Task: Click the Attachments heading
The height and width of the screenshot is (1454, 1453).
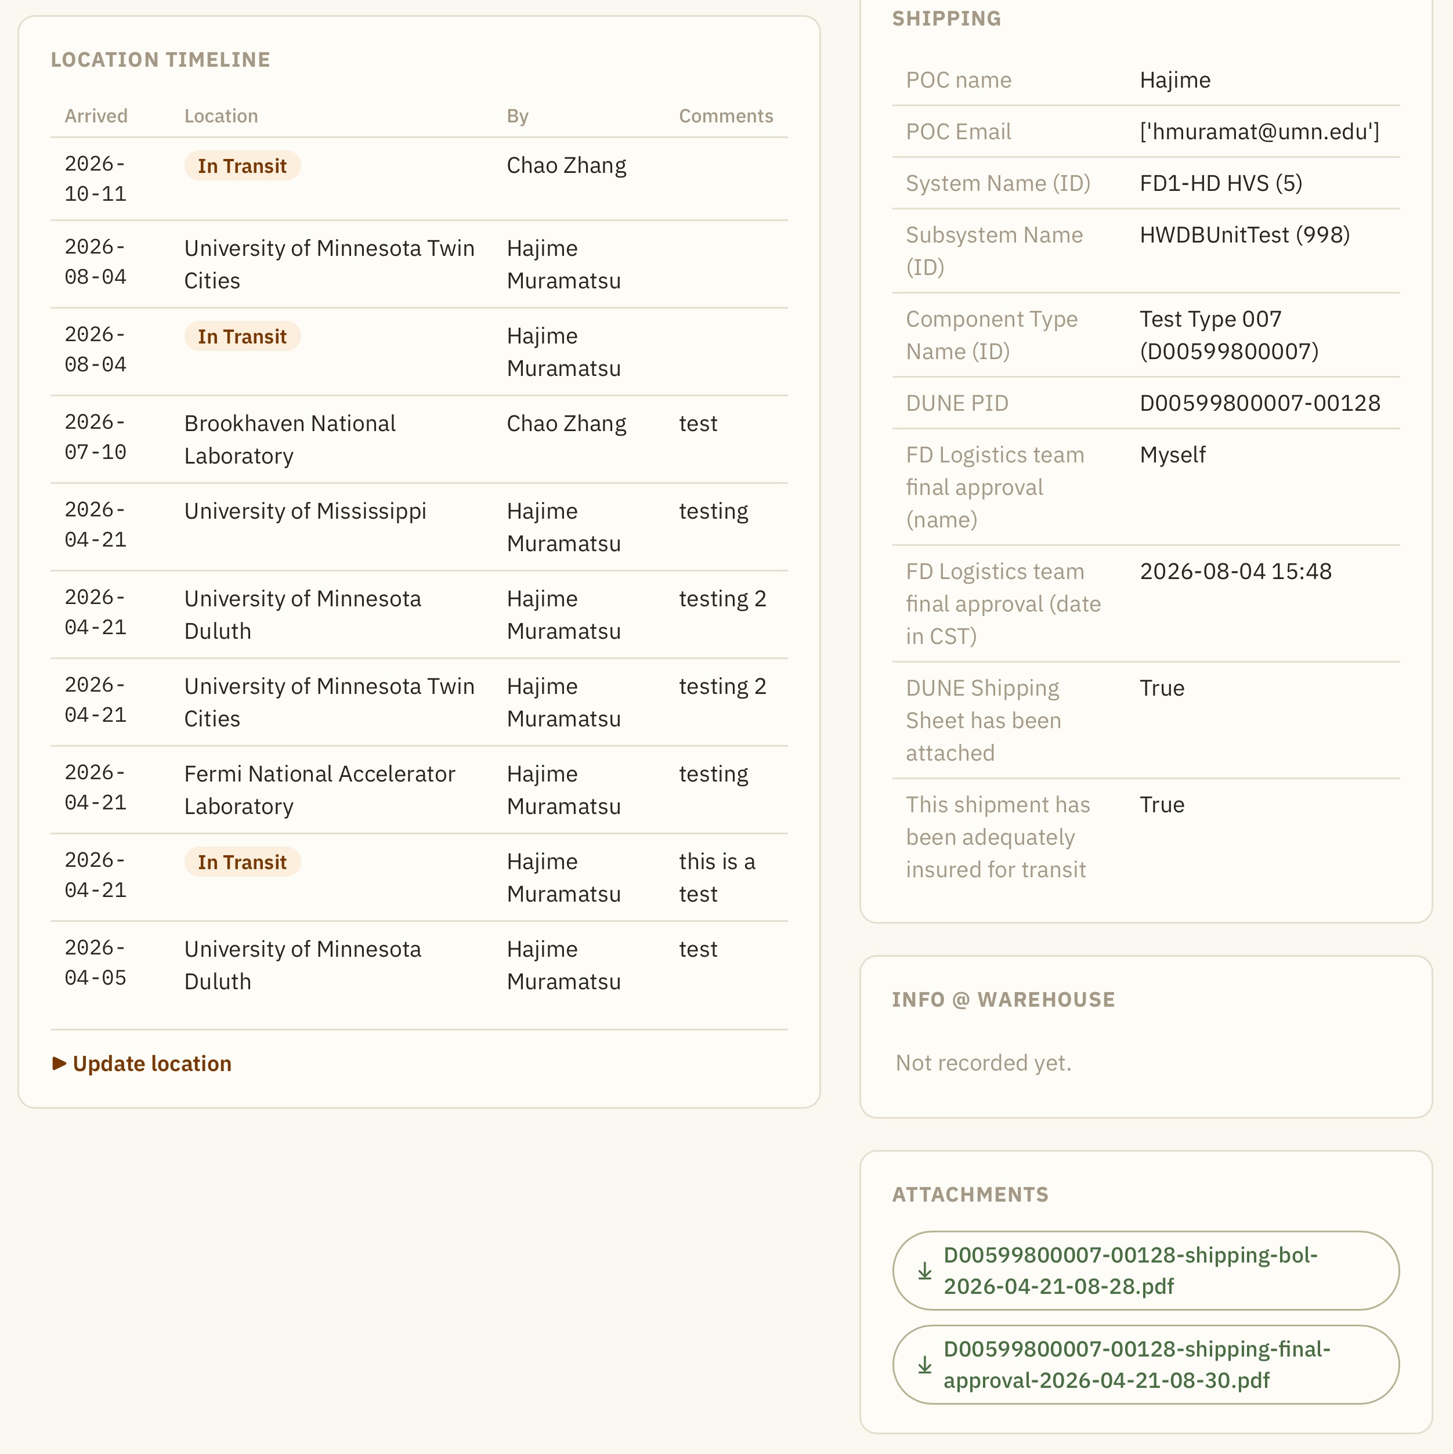Action: [x=970, y=1194]
